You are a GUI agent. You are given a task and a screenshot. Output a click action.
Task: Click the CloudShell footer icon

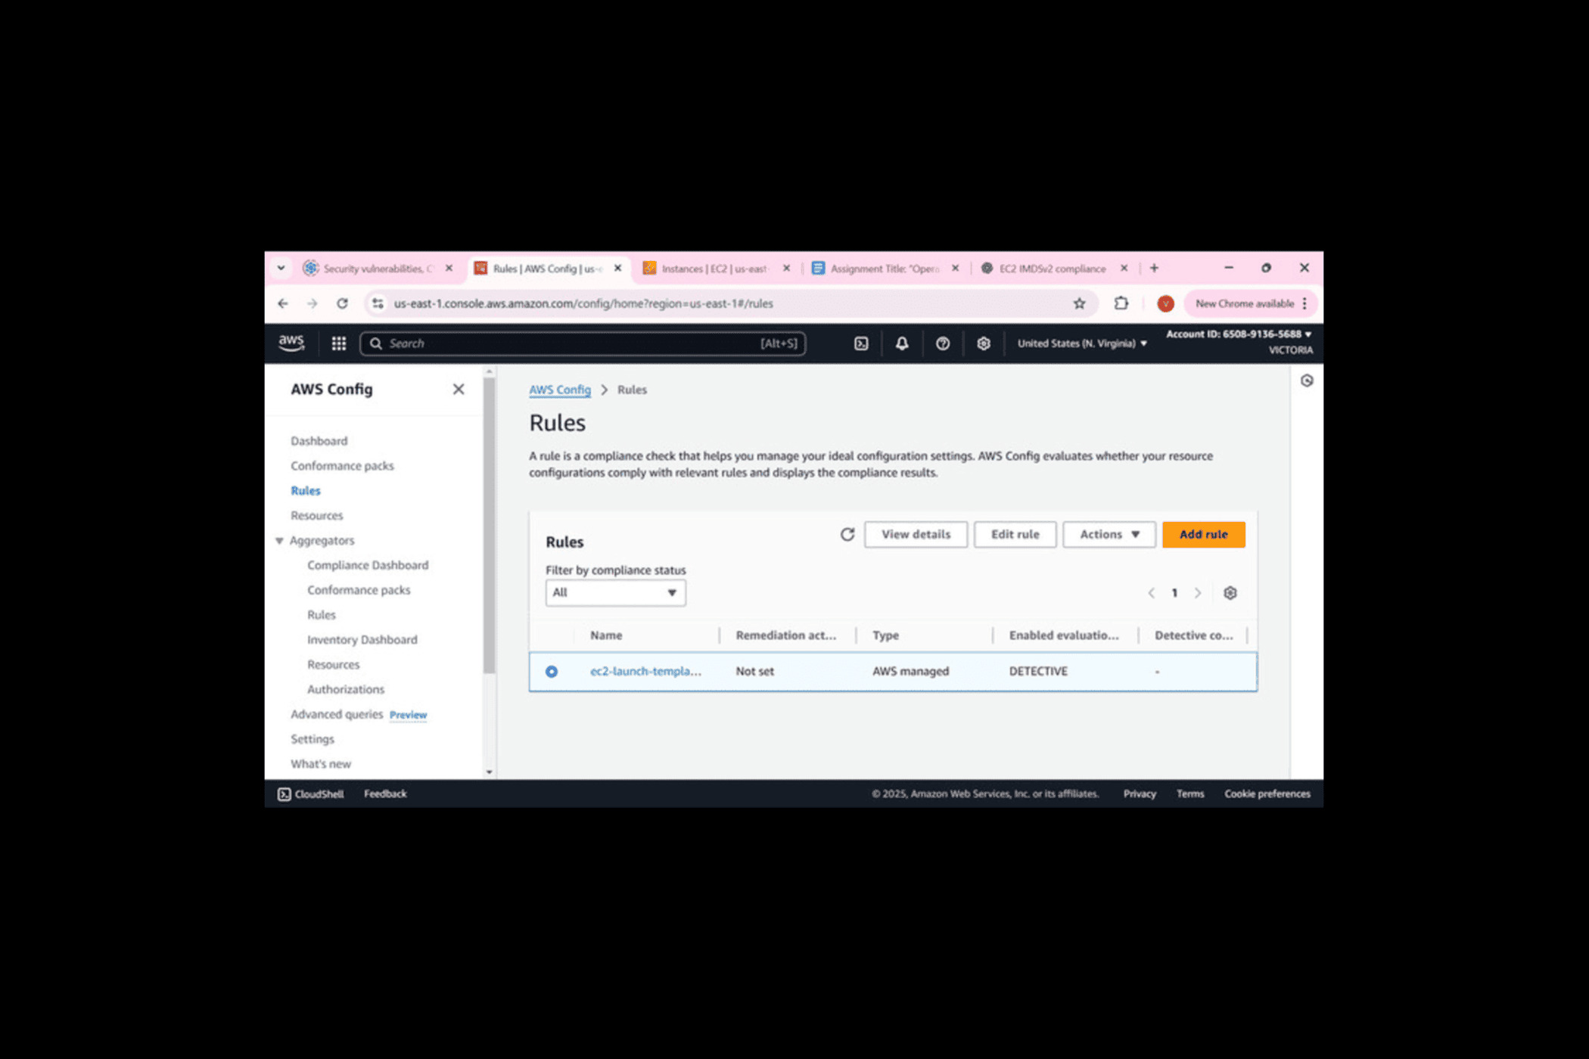pyautogui.click(x=285, y=793)
